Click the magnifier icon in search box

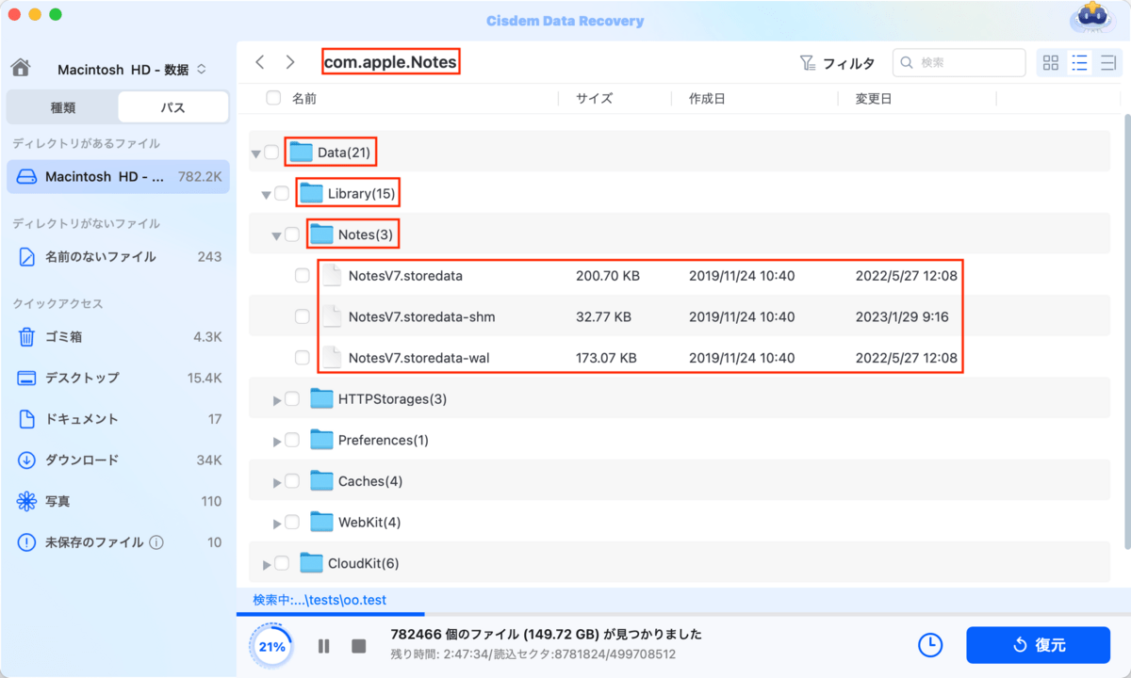pyautogui.click(x=908, y=63)
